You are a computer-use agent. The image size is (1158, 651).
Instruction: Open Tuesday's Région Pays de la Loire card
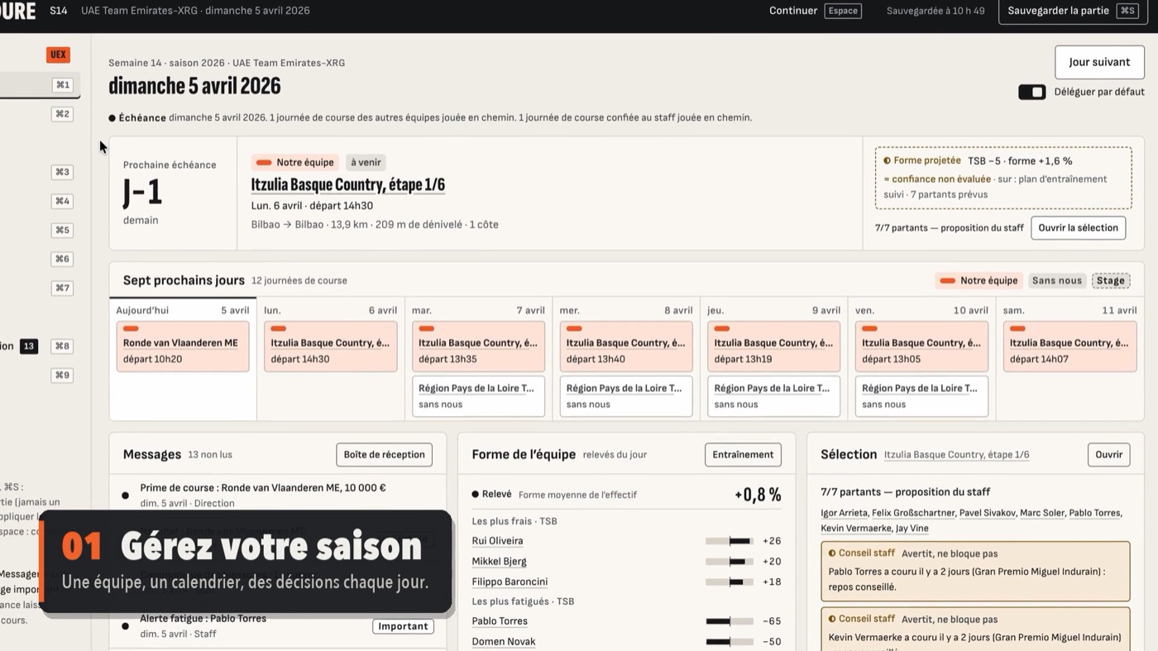click(x=478, y=396)
